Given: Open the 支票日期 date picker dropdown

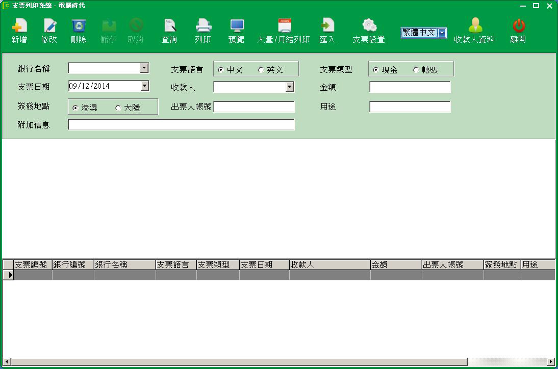Looking at the screenshot, I should click(x=144, y=86).
